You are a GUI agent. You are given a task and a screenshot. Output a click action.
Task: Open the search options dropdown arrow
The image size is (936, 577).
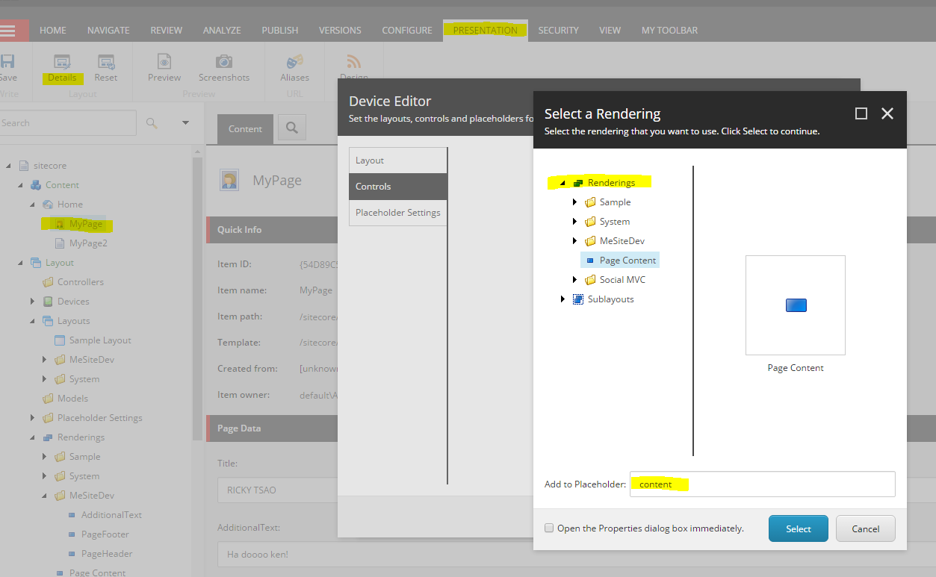point(185,122)
